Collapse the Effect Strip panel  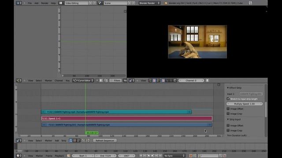coord(228,88)
